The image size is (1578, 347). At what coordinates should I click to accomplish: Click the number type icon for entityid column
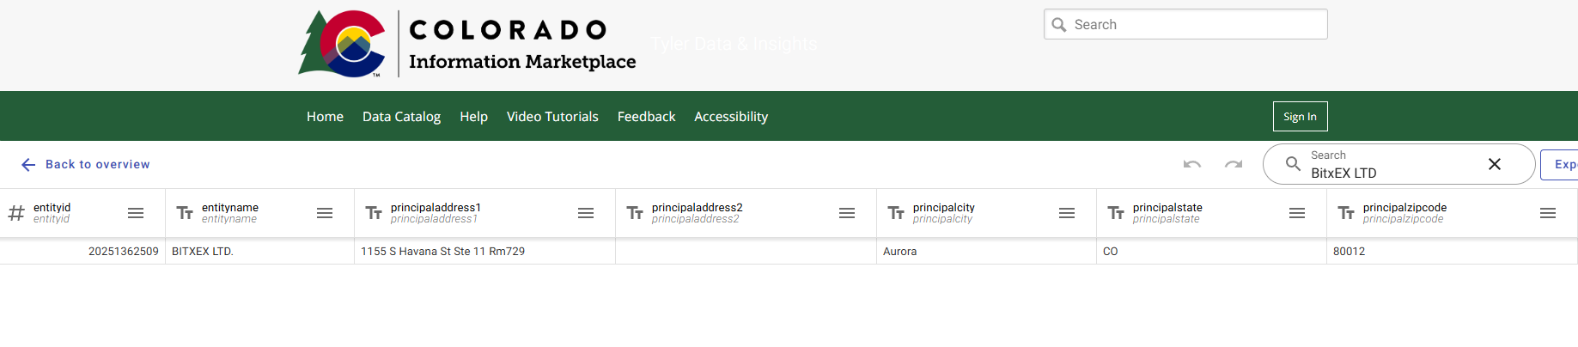(x=16, y=213)
